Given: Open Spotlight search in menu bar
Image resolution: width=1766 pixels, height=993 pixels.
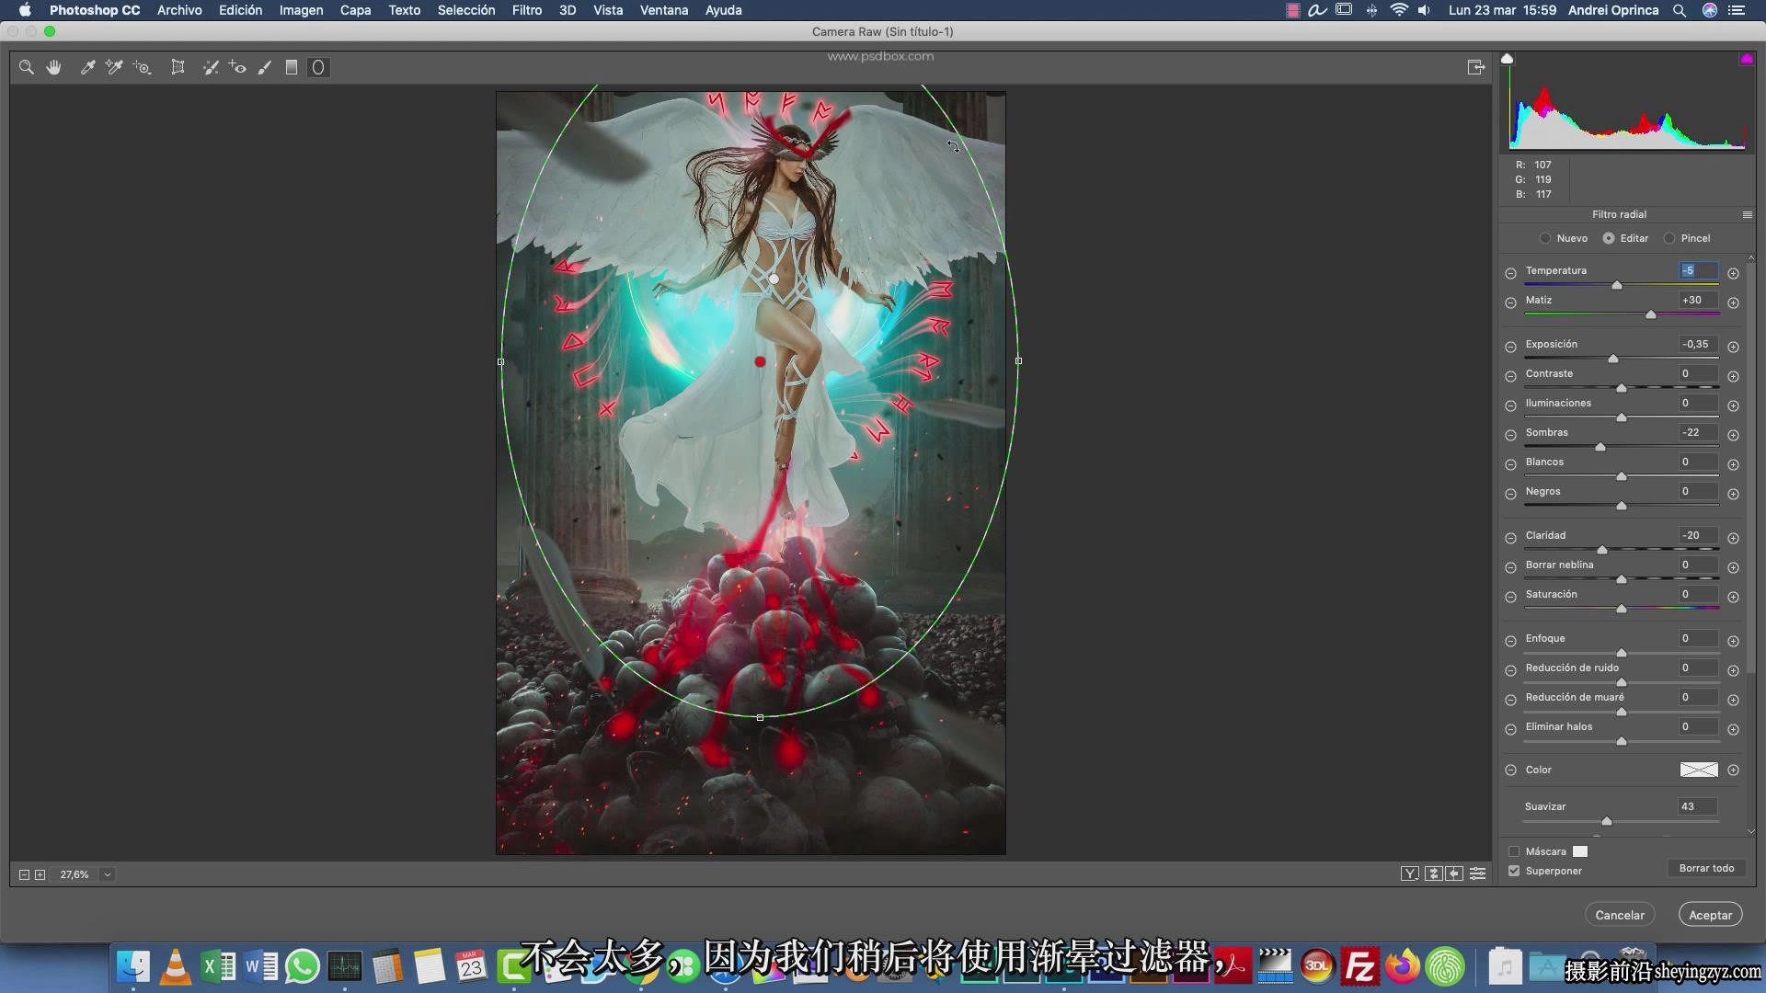Looking at the screenshot, I should tap(1679, 10).
